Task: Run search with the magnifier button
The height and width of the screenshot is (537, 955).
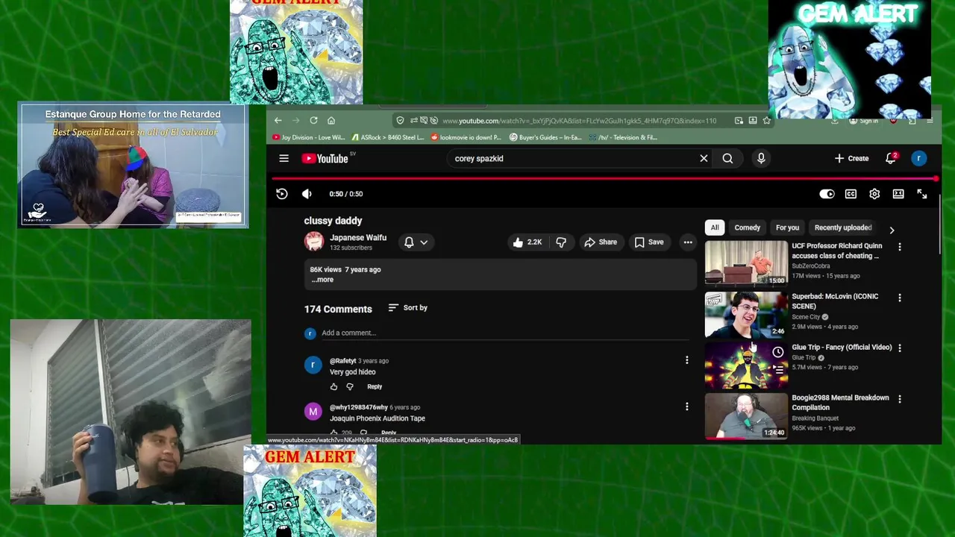Action: click(x=727, y=158)
